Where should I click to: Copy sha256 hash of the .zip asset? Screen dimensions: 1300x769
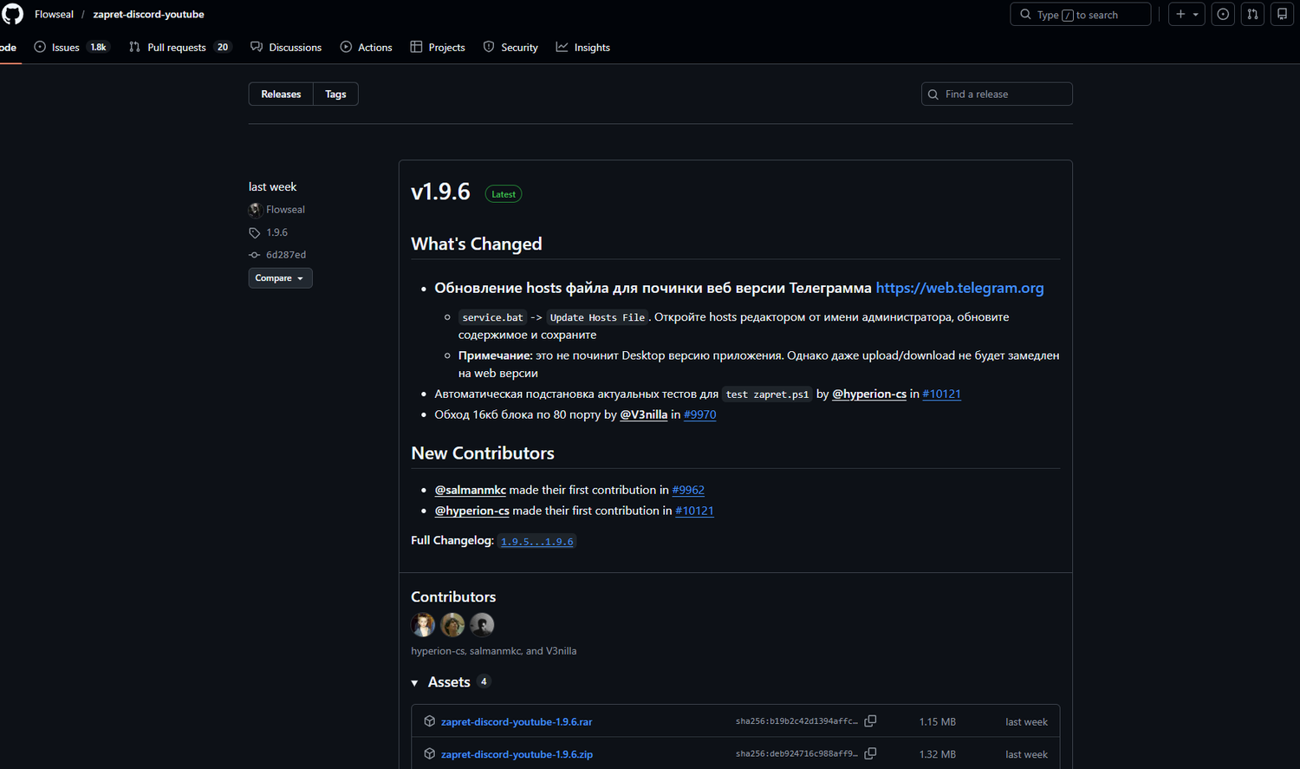click(x=870, y=754)
